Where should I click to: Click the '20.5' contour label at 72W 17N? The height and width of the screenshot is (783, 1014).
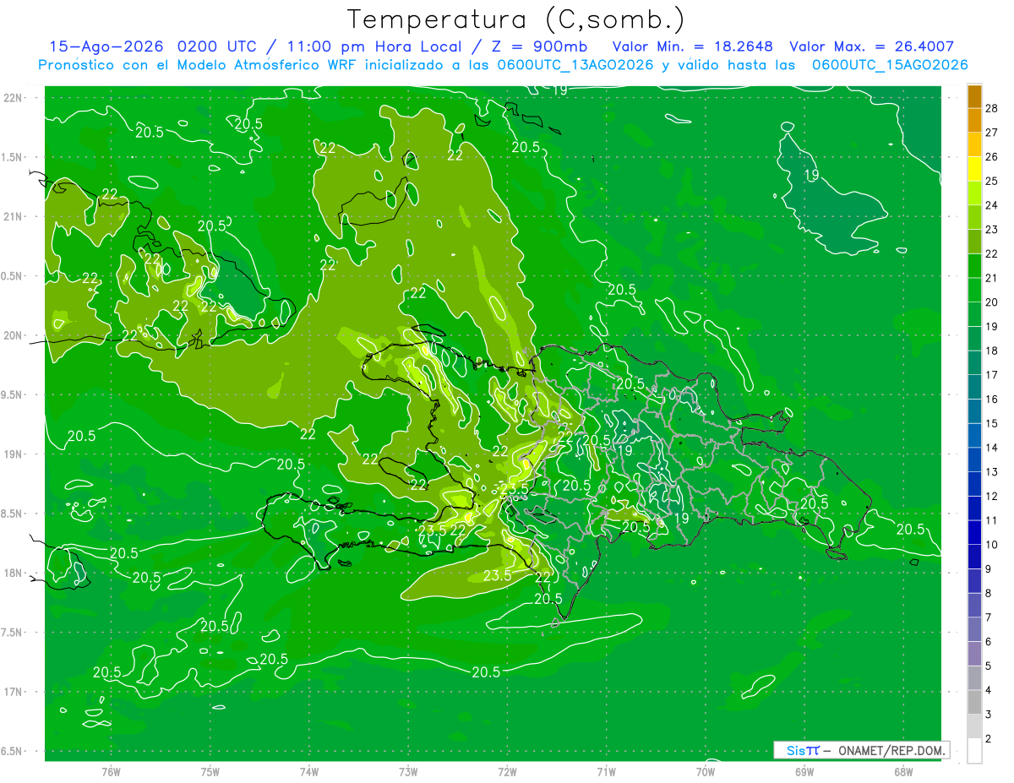pos(486,672)
